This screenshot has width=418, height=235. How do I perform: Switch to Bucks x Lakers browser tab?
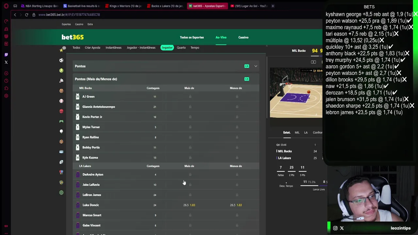[x=165, y=6]
